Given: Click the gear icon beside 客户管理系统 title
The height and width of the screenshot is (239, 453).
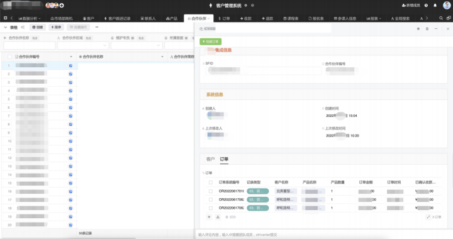Looking at the screenshot, I should pyautogui.click(x=245, y=5).
